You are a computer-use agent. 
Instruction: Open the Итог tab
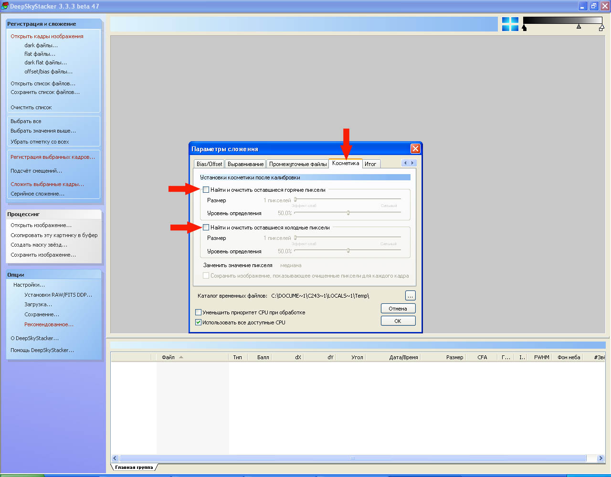pos(370,164)
